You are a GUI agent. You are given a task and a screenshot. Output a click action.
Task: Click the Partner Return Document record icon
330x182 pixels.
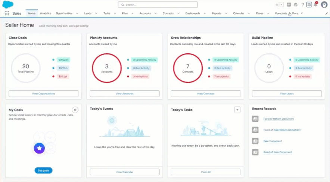(x=255, y=119)
